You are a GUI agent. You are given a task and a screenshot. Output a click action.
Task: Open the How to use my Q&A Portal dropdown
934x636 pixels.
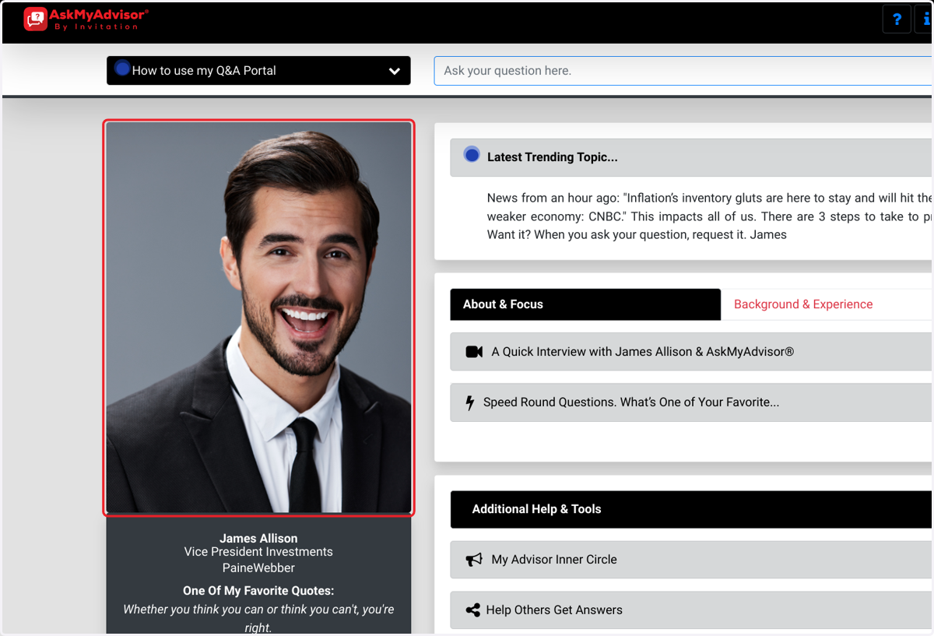258,71
